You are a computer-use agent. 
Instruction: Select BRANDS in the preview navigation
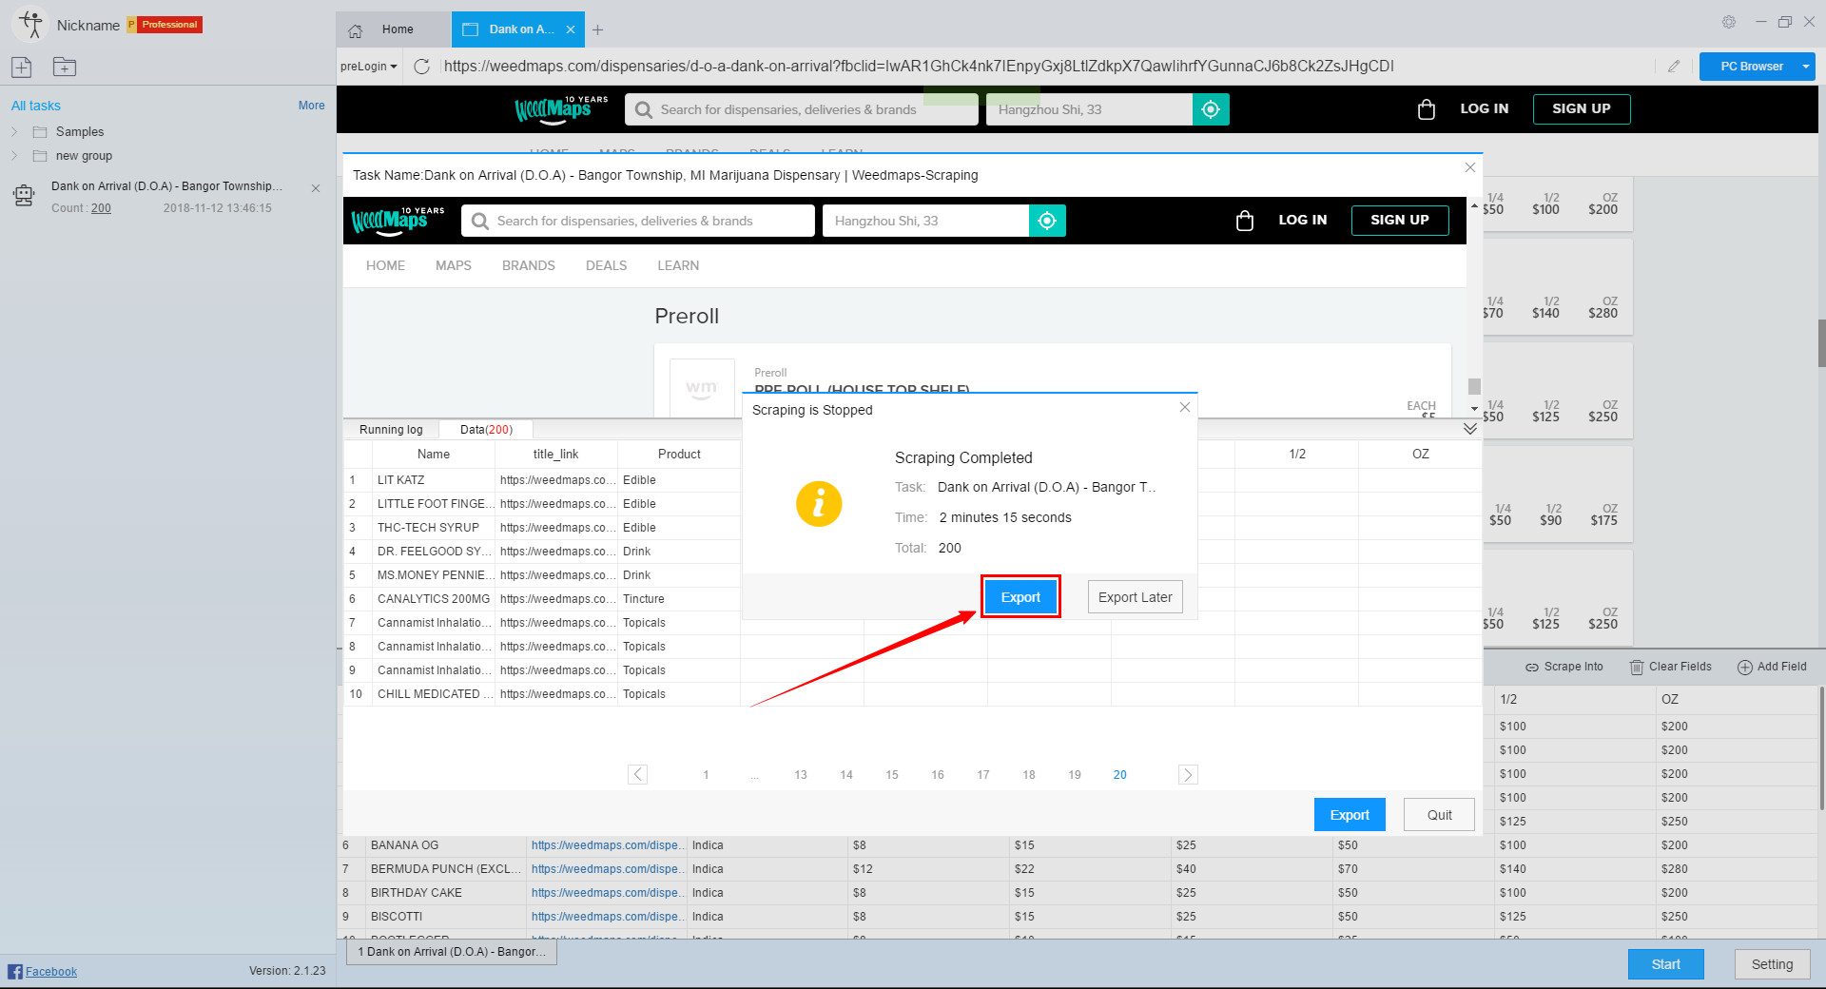pyautogui.click(x=529, y=265)
